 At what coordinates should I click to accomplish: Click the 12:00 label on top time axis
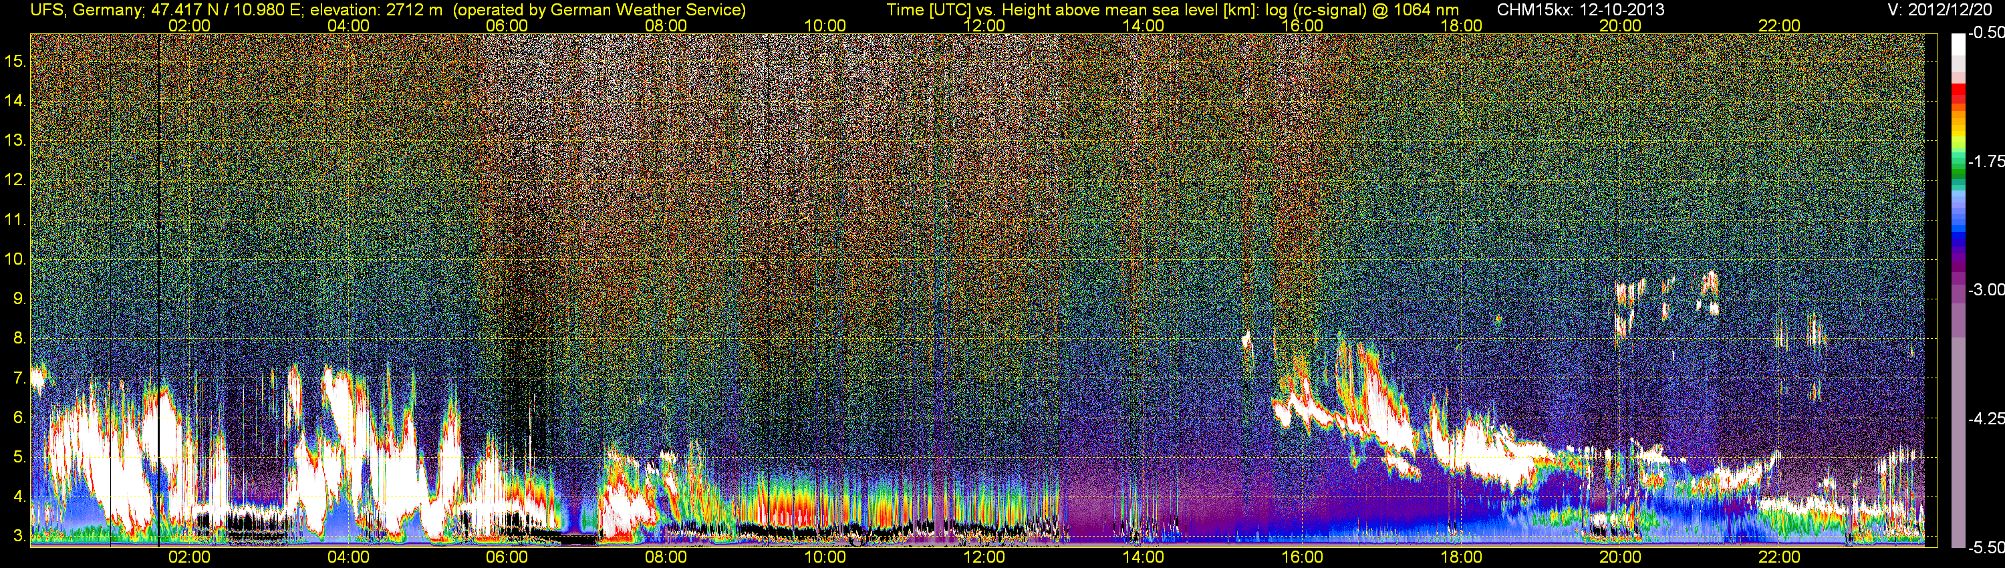pos(984,25)
